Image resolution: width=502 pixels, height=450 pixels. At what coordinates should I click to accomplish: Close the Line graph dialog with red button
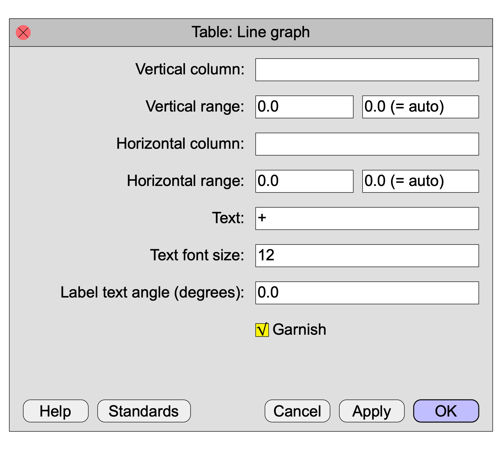click(23, 33)
